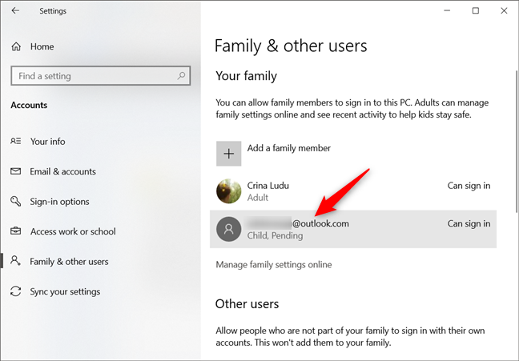Select Family & other users in sidebar
519x361 pixels.
[x=69, y=262]
